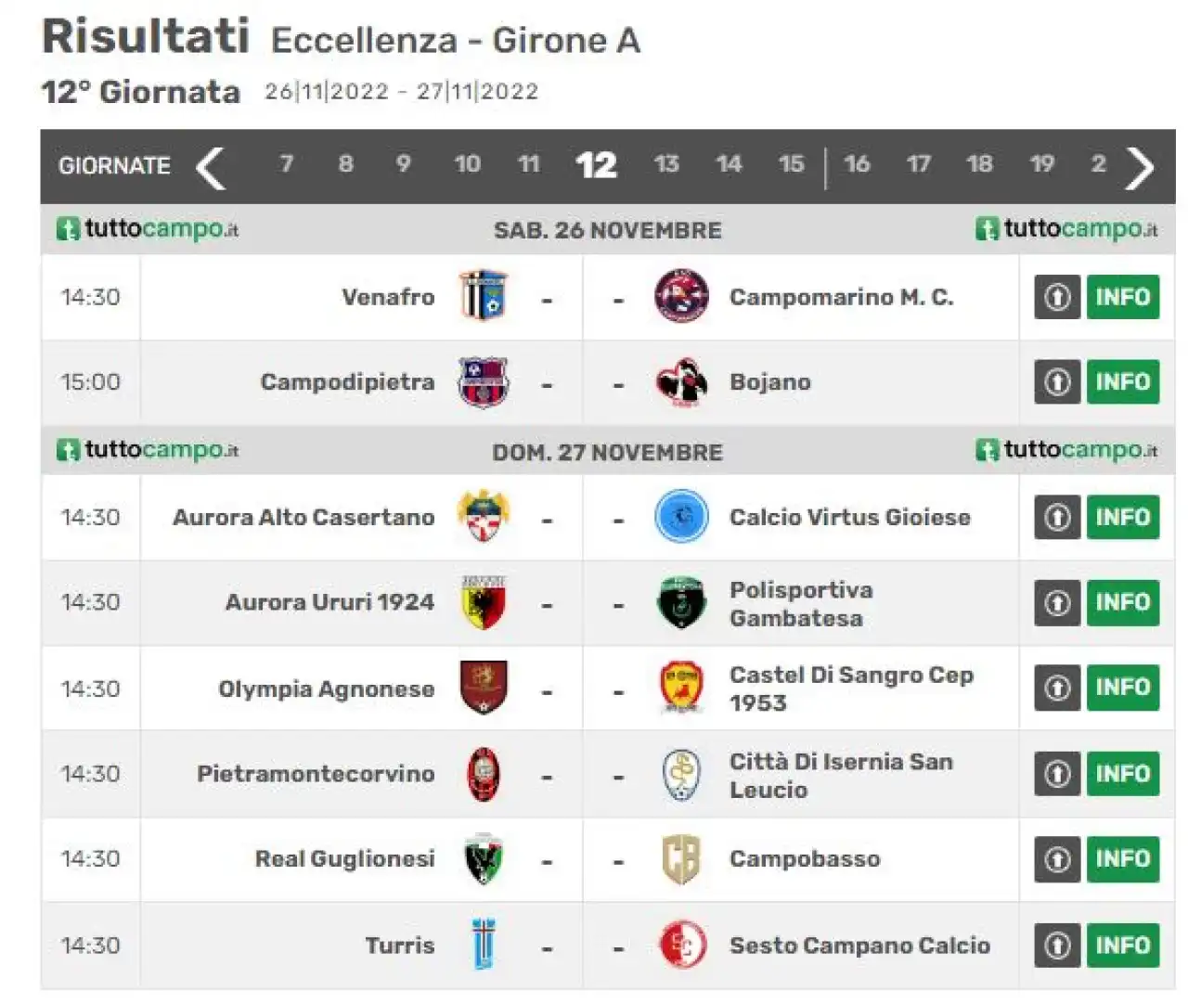Click the grey arrow icon for Turris match

click(1057, 946)
